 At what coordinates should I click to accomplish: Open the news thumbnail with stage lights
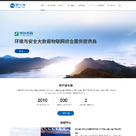[56, 132]
